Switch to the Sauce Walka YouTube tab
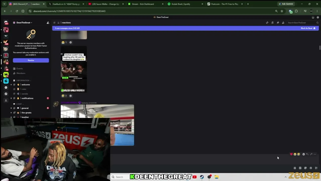This screenshot has width=321, height=181. (x=106, y=4)
